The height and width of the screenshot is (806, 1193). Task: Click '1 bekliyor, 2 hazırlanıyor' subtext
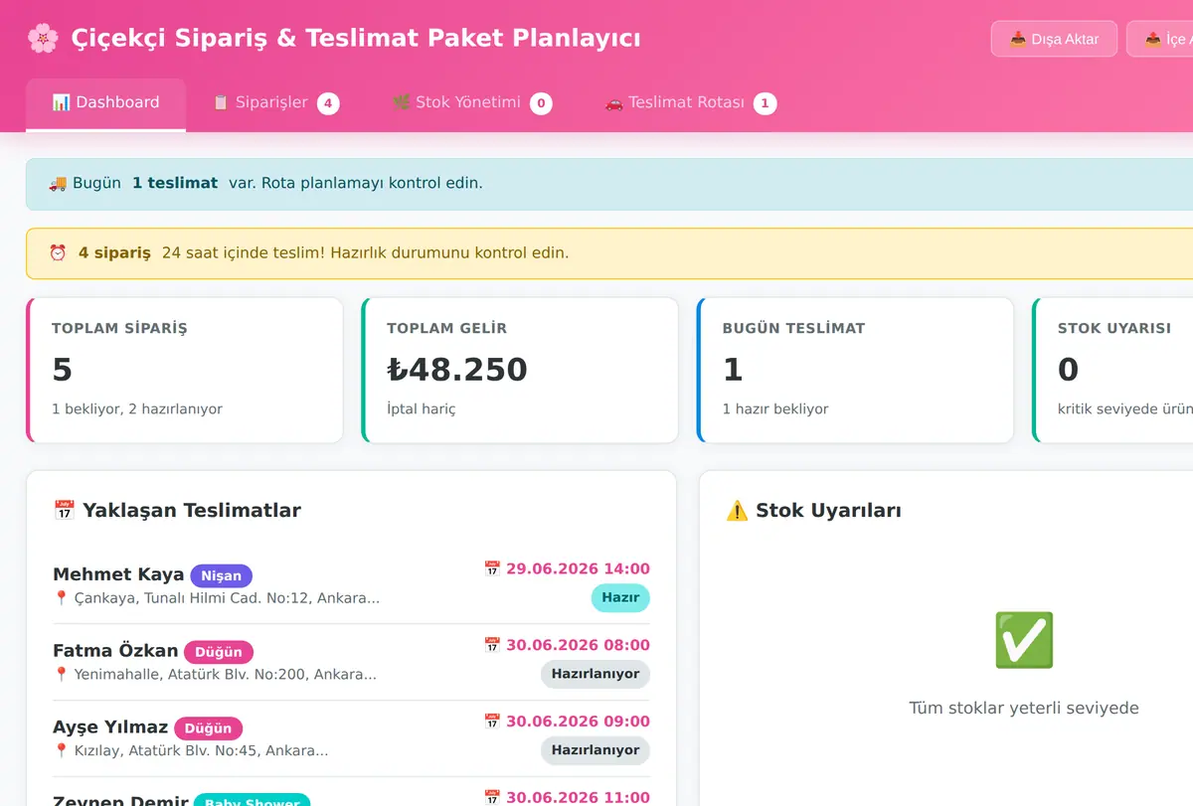pos(137,408)
